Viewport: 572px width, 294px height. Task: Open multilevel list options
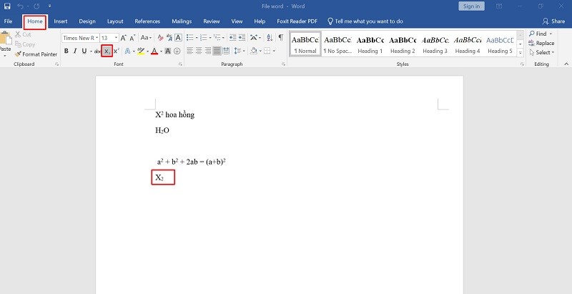pyautogui.click(x=217, y=38)
